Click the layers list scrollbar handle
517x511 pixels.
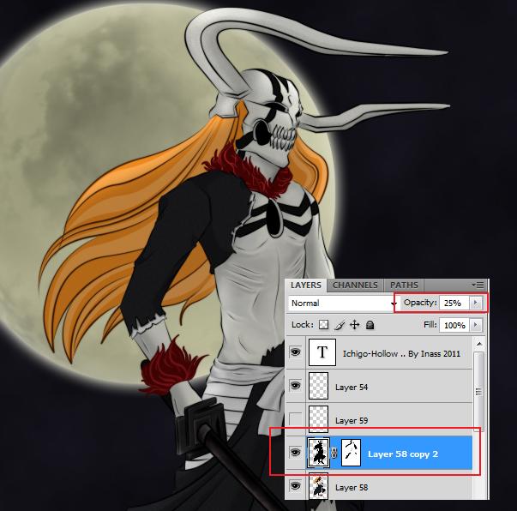[479, 391]
